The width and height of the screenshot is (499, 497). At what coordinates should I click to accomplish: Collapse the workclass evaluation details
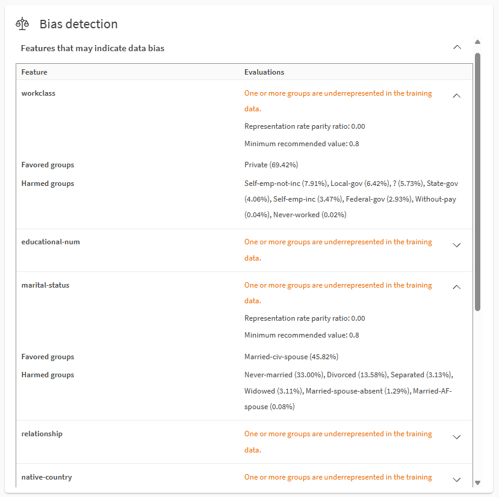[456, 95]
